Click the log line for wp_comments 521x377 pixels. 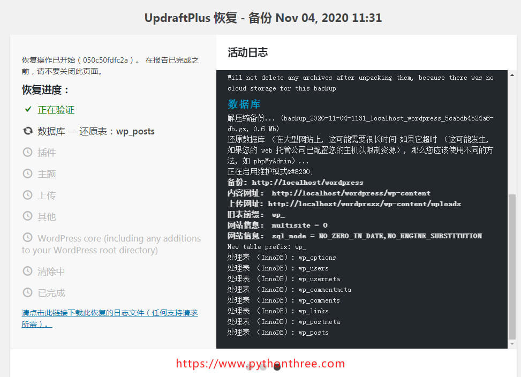[284, 300]
